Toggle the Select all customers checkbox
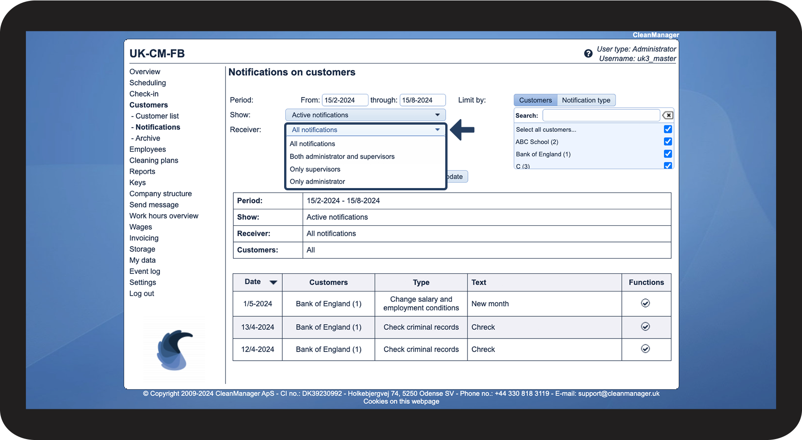The height and width of the screenshot is (440, 802). tap(668, 129)
